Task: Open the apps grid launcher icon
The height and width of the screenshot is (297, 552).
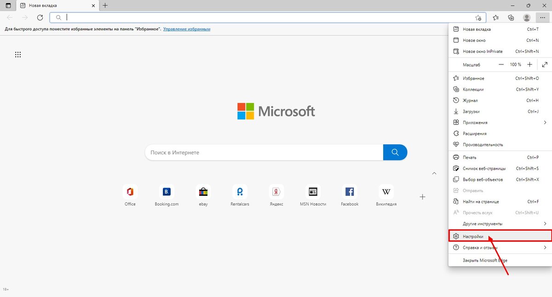Action: tap(18, 55)
